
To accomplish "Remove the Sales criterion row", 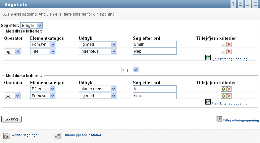I will pos(229,96).
